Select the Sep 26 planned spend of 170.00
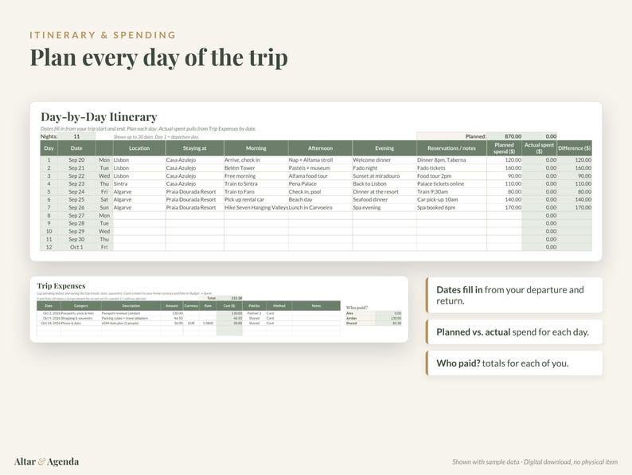Viewport: 632px width, 475px height. click(x=504, y=207)
